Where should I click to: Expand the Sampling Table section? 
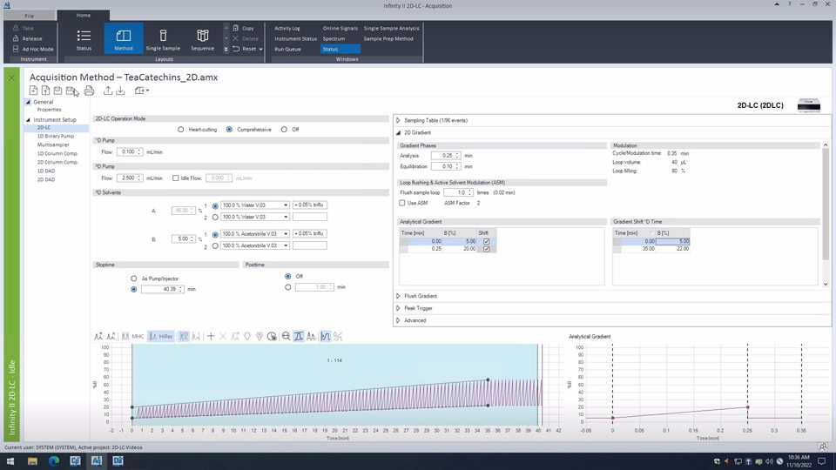(399, 120)
